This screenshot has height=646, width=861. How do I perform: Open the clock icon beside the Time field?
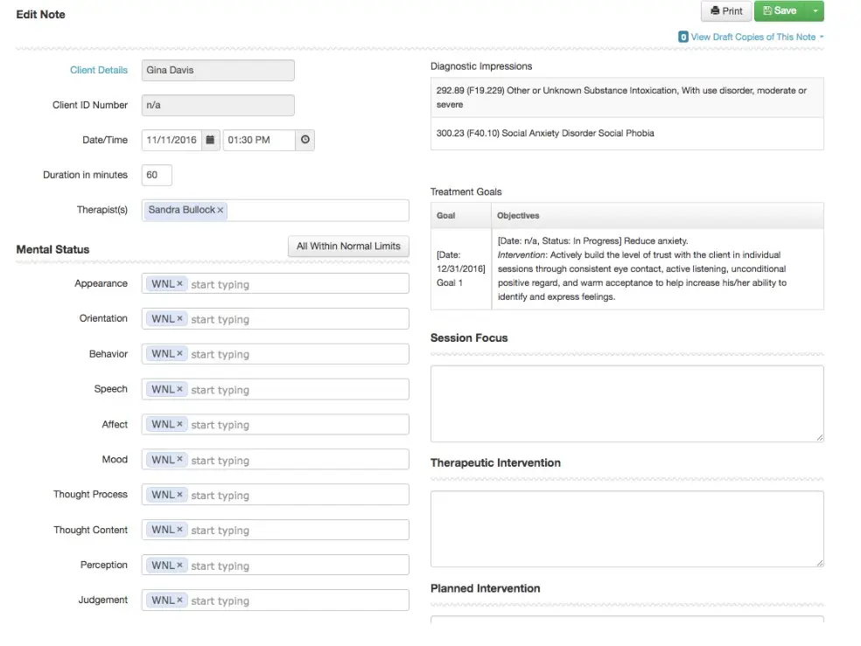[x=304, y=140]
